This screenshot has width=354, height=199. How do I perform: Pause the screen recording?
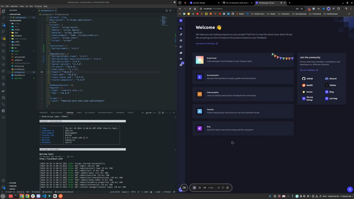(200, 188)
